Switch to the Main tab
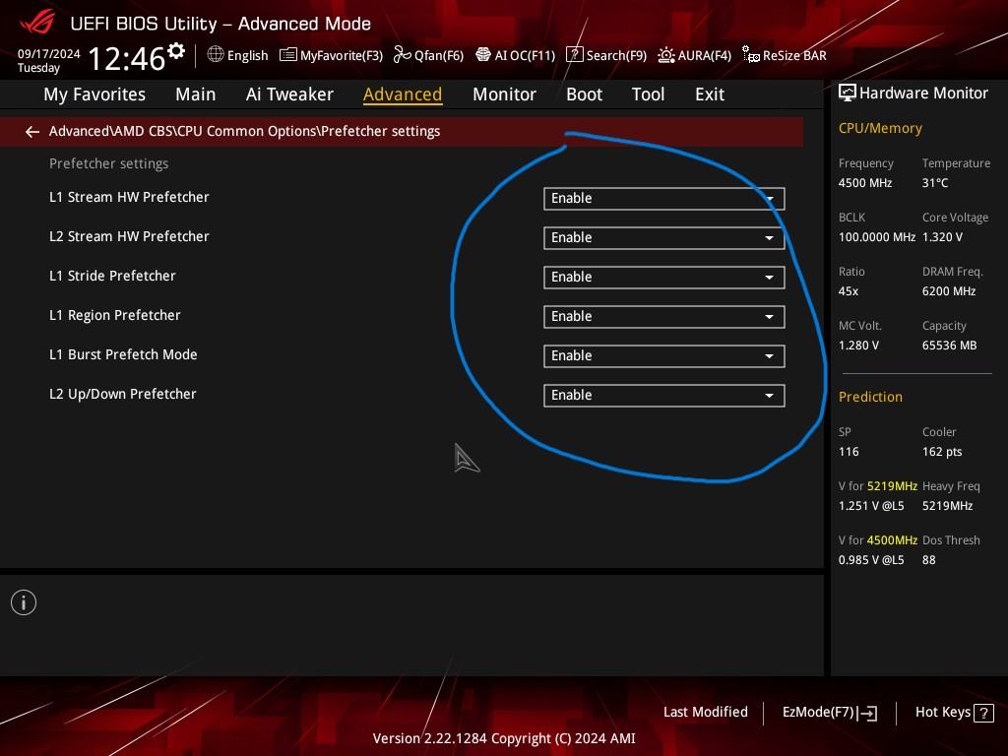This screenshot has height=756, width=1008. click(196, 94)
